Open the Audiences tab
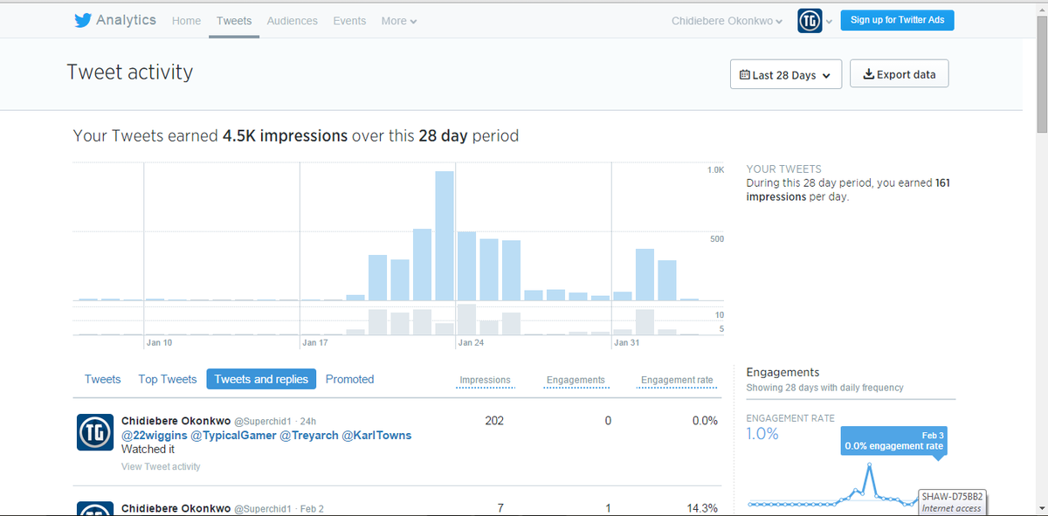Screen dimensions: 1048x516 [x=293, y=21]
